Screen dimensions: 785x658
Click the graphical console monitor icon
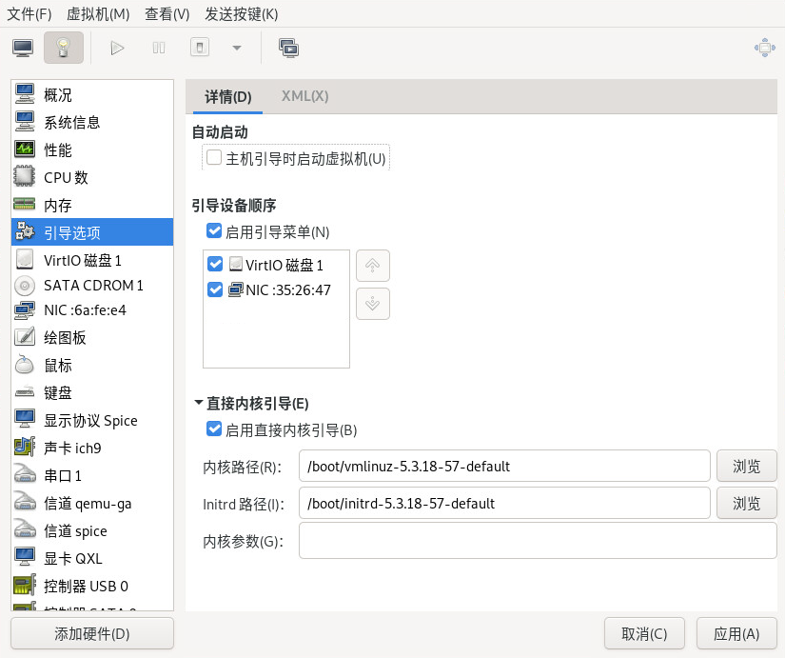click(x=23, y=48)
